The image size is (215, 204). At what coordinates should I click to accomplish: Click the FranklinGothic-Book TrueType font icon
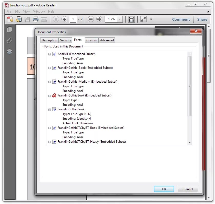(54, 68)
